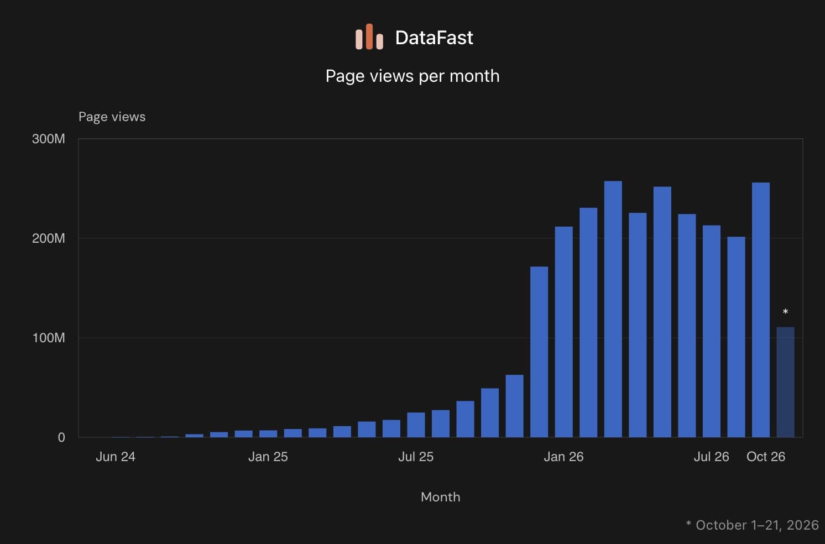Click the "Month" x-axis title
Viewport: 825px width, 544px height.
441,497
